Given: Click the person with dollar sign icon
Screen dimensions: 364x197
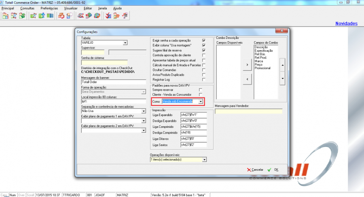Looking at the screenshot, I should click(22, 15).
